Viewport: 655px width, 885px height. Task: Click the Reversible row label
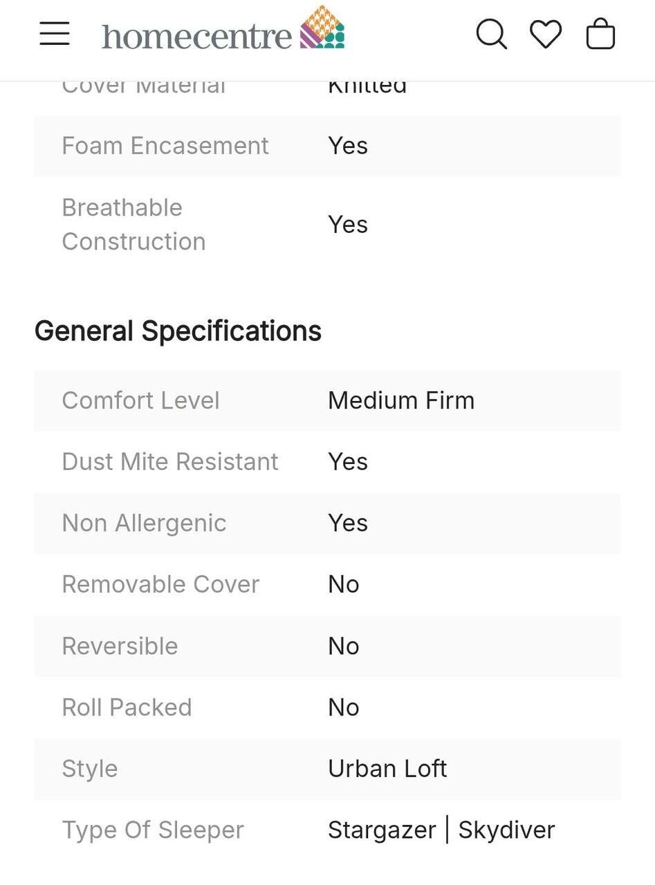[120, 646]
